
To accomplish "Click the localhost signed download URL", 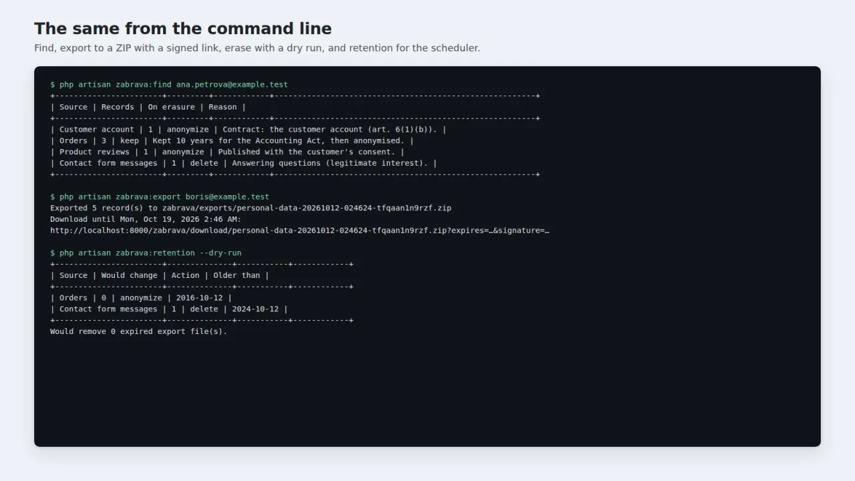I will 300,230.
